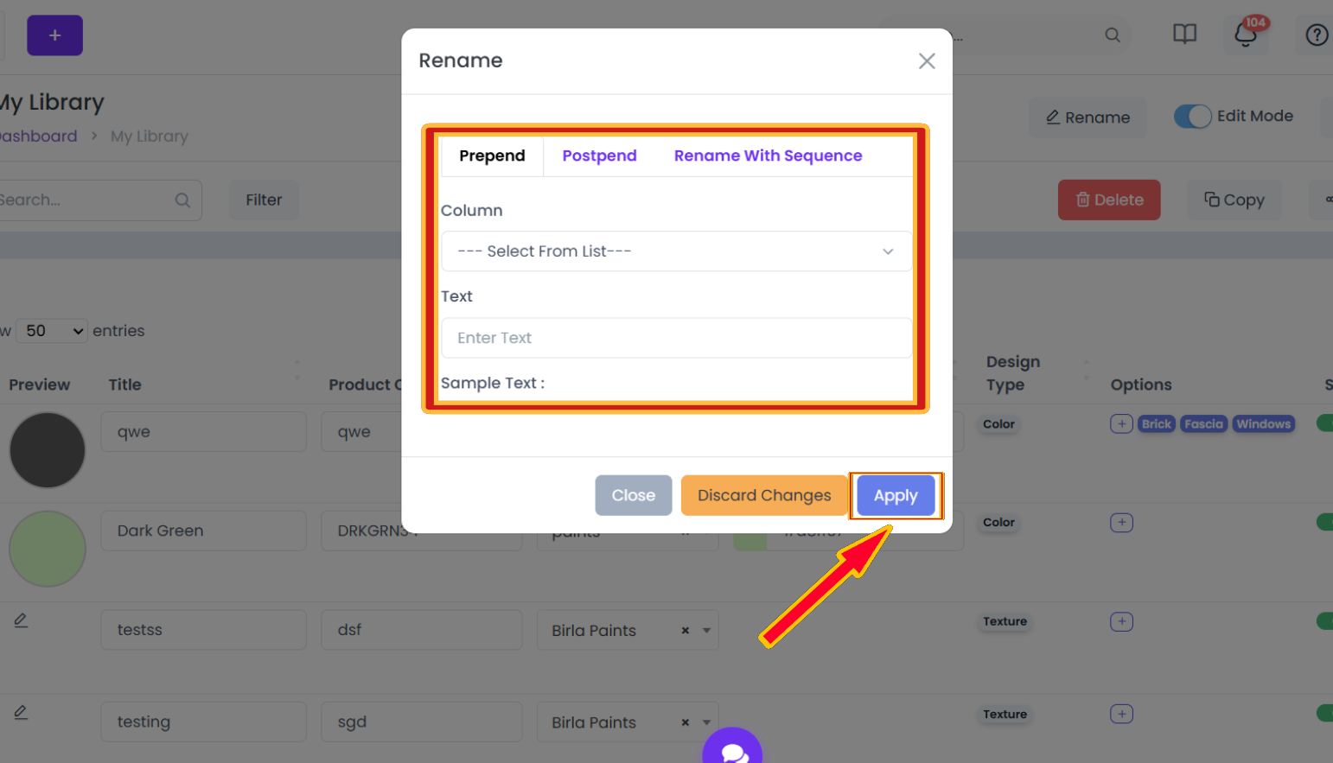The height and width of the screenshot is (763, 1333).
Task: Expand the Birla Paints dropdown in testss row
Action: (706, 630)
